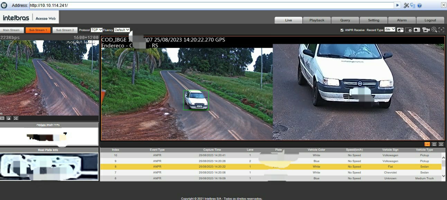This screenshot has width=447, height=200.
Task: Open the wrench and screwdriver tools icon
Action: click(407, 5)
